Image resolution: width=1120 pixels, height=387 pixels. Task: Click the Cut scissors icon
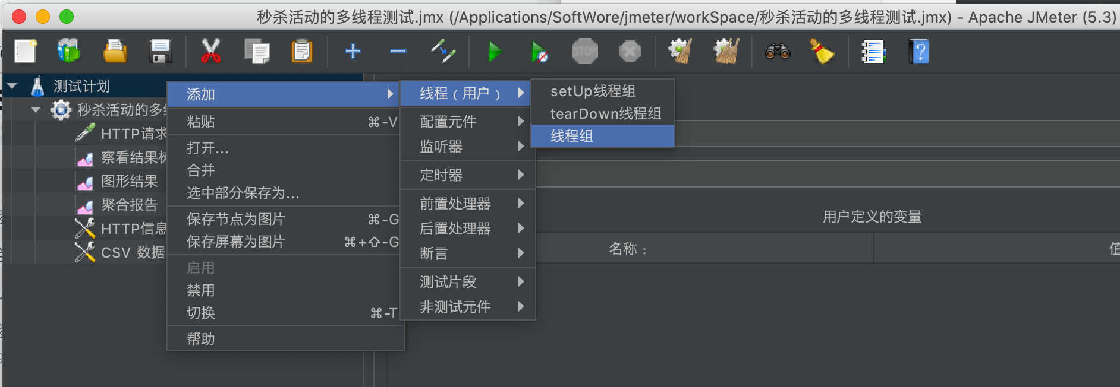pos(210,52)
